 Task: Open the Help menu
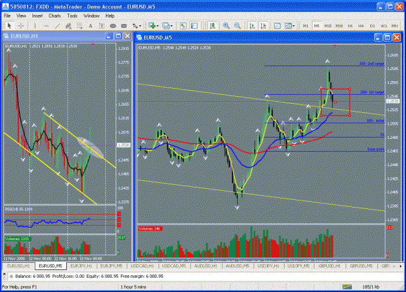(x=110, y=16)
